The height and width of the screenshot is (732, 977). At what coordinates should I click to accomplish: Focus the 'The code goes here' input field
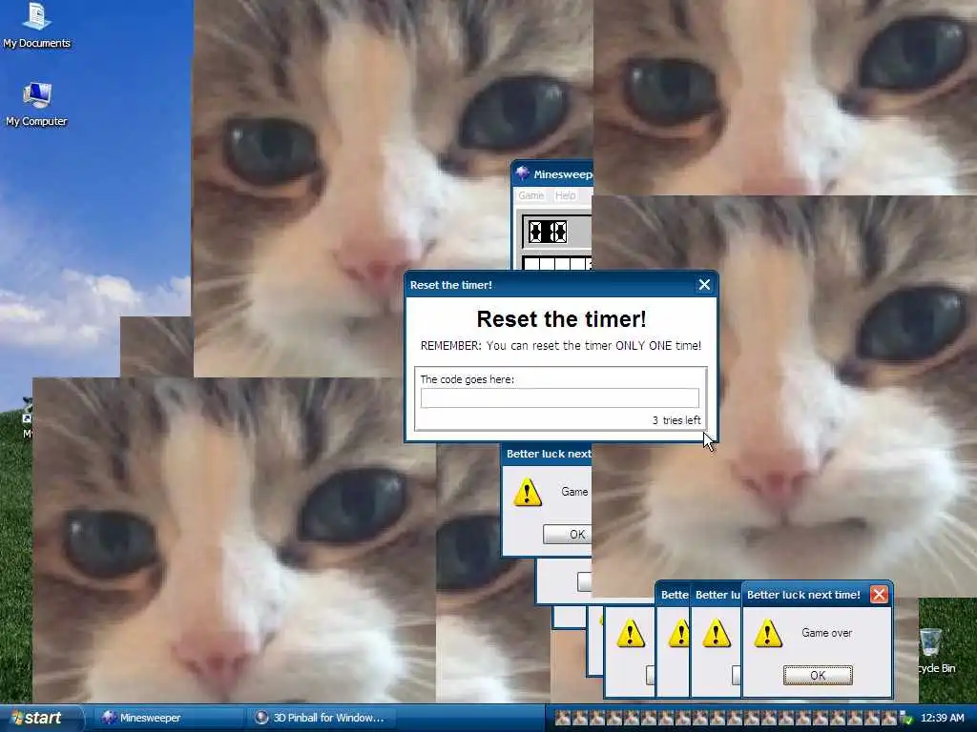coord(559,397)
